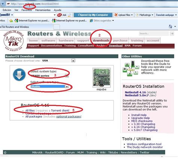This screenshot has height=159, width=178.
Task: Click the search go arrow button
Action: click(172, 33)
